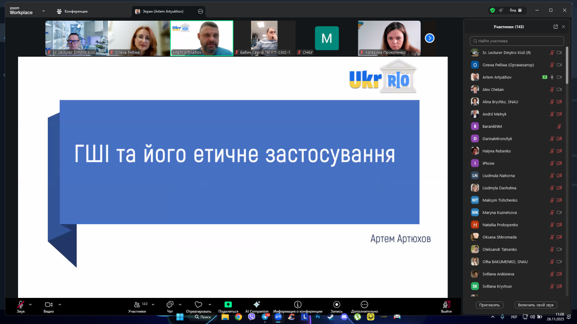The height and width of the screenshot is (324, 577).
Task: Open the AI Companion sparkle icon
Action: 256,305
